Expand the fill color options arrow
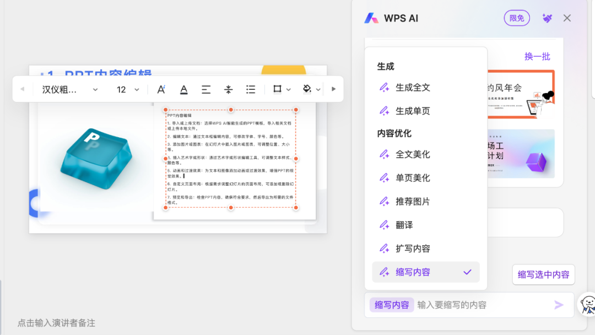The width and height of the screenshot is (595, 335). (318, 90)
